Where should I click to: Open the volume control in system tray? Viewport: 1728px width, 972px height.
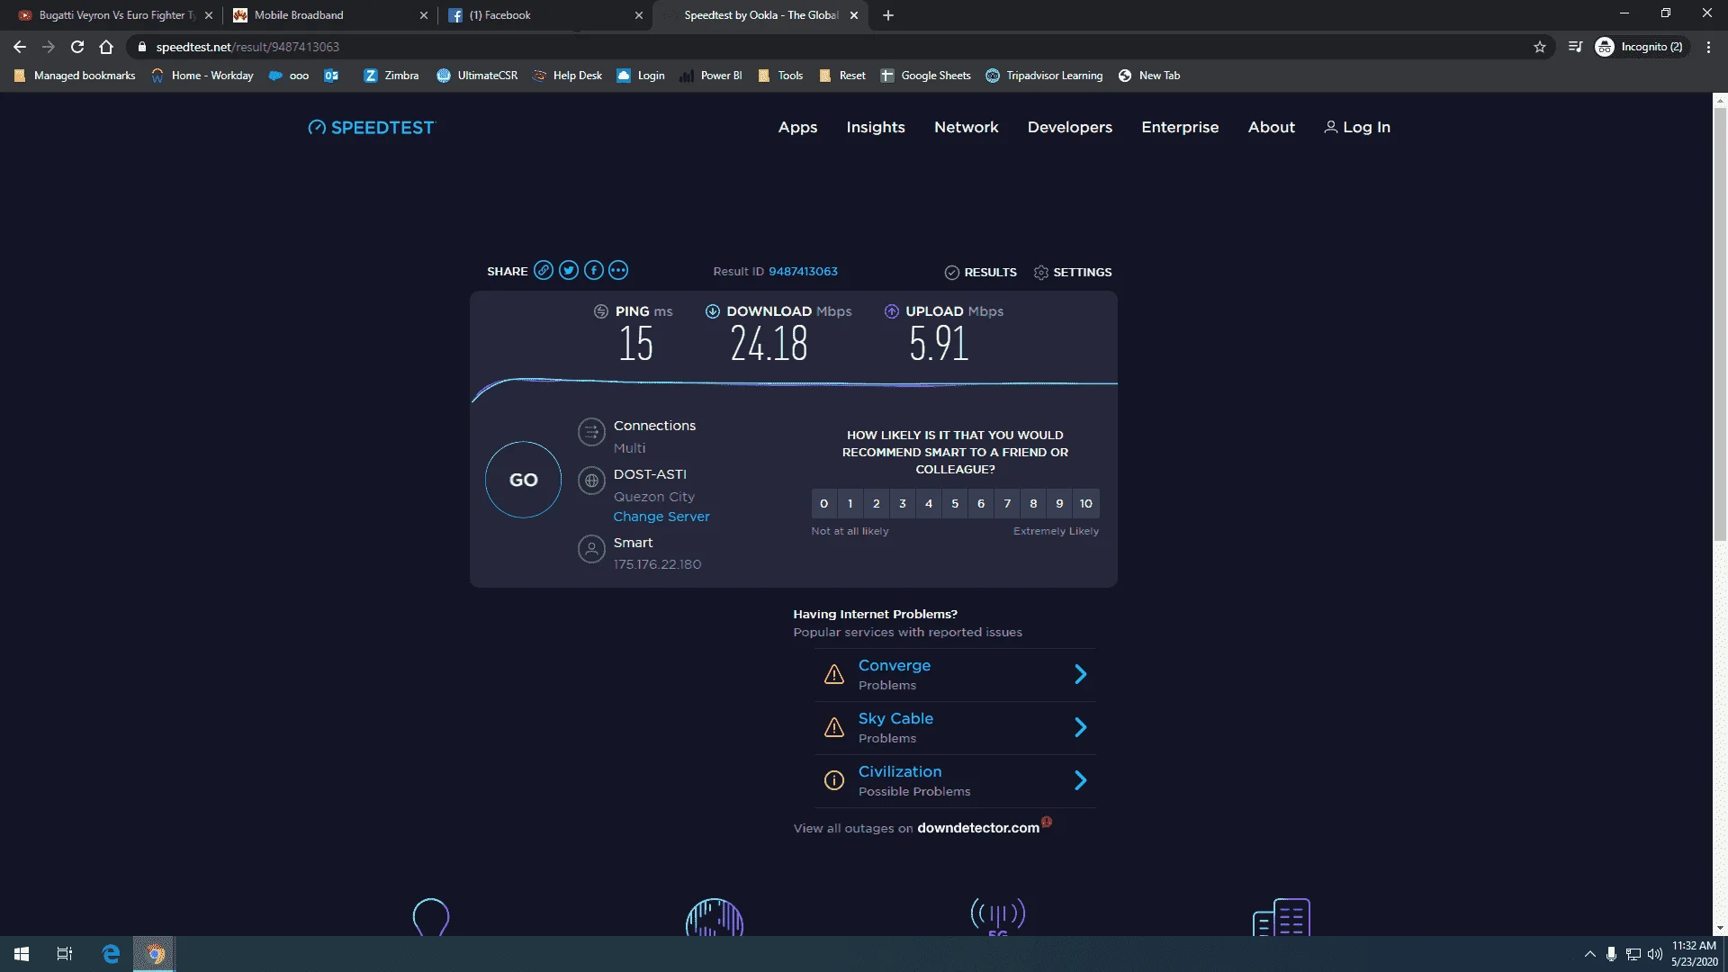(1654, 954)
